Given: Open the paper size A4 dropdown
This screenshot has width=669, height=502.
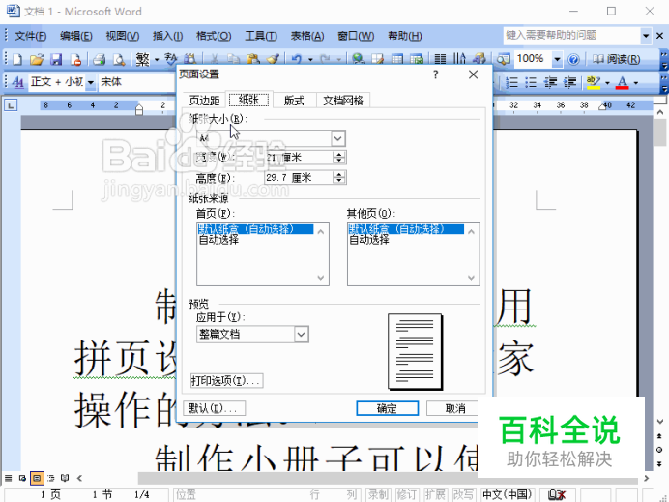Looking at the screenshot, I should click(x=338, y=138).
